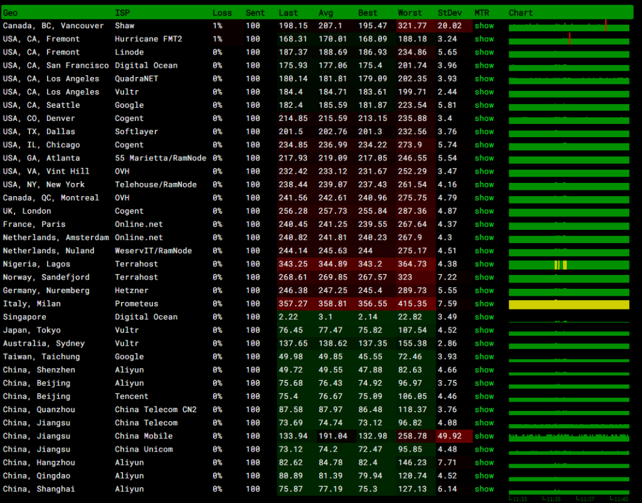Show MTR for Beijing Tencent
642x503 pixels.
[485, 397]
